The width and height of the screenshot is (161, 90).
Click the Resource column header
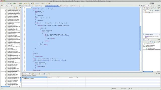tap(52, 77)
